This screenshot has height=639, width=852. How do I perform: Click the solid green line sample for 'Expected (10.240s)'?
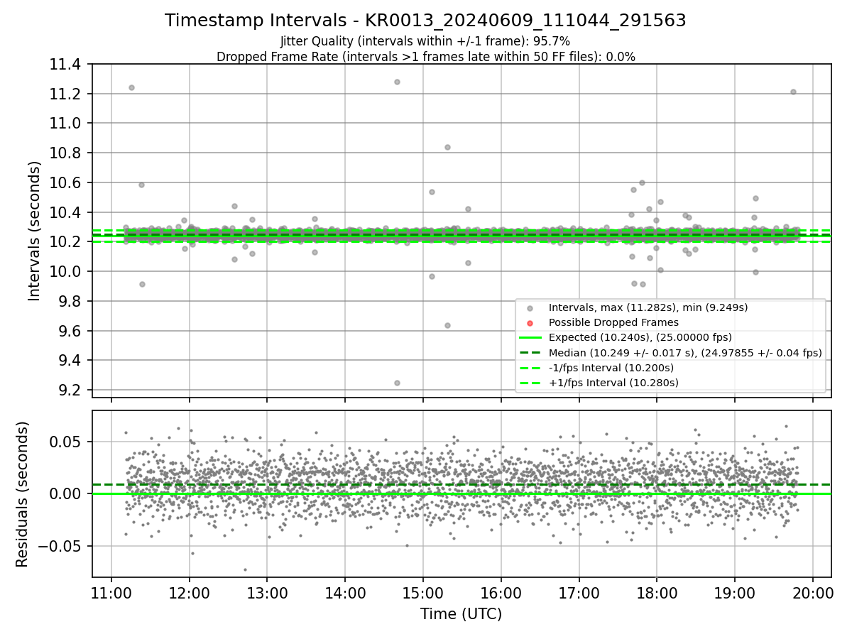pos(530,338)
